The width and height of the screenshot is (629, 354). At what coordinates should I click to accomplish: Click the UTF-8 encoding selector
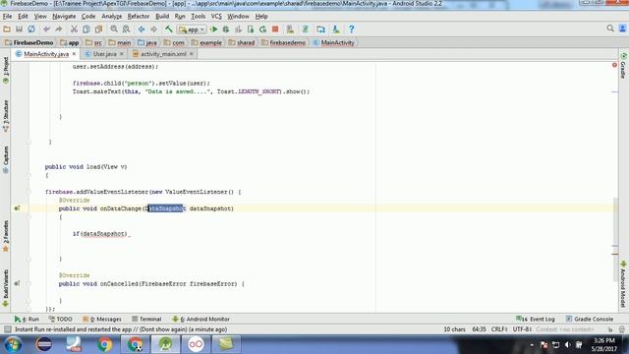[522, 329]
